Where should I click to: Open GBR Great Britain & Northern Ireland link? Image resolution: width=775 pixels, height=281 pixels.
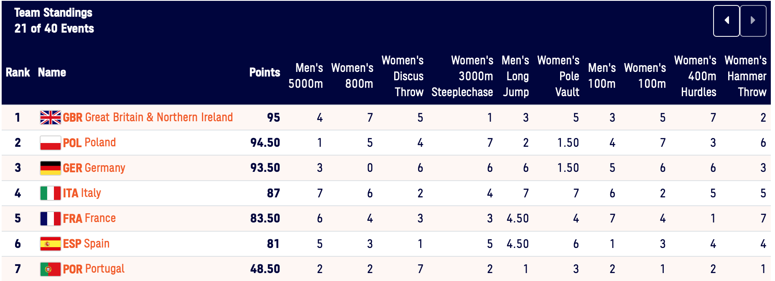point(148,118)
